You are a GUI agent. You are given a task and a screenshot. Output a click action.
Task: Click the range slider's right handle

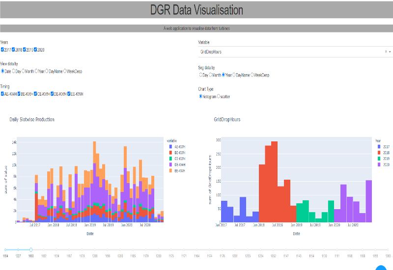[31, 250]
